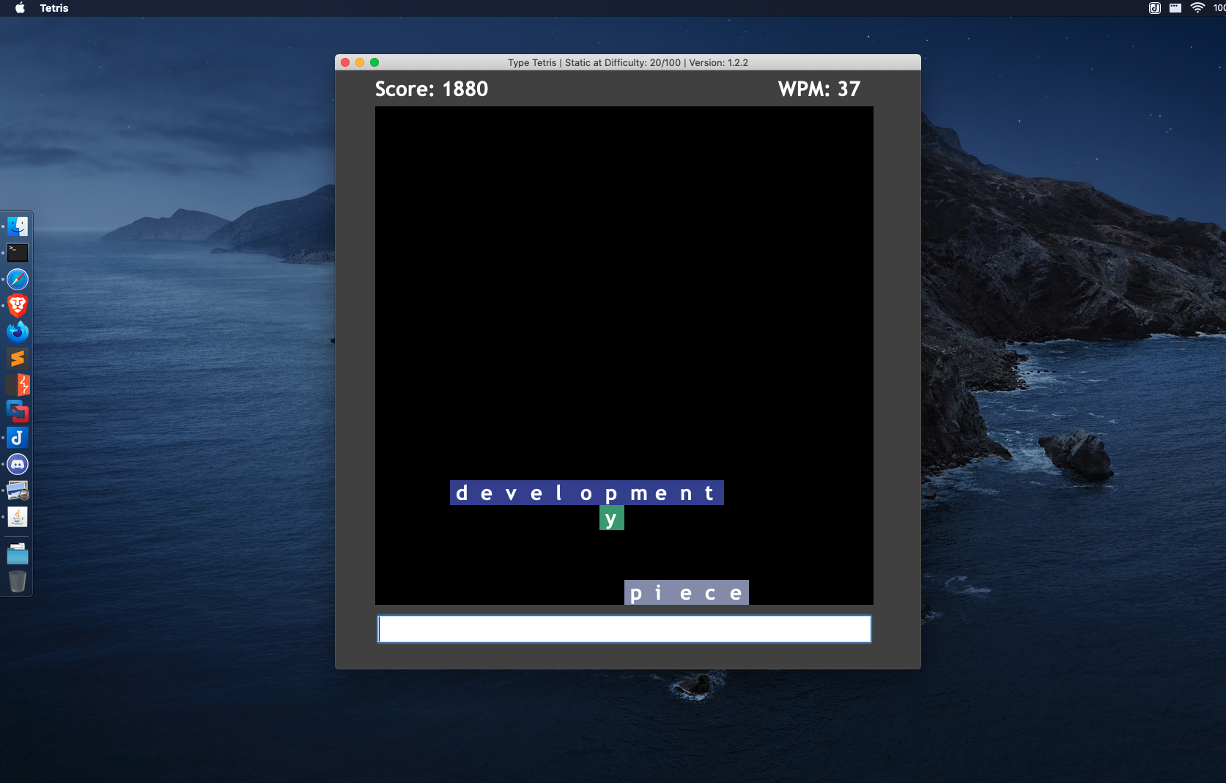Launch Firefox from the dock
This screenshot has height=783, width=1226.
[18, 331]
